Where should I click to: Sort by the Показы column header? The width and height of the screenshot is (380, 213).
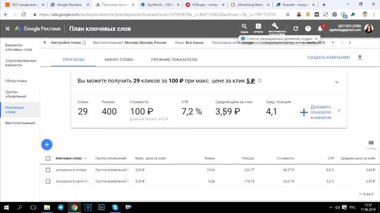[248, 159]
